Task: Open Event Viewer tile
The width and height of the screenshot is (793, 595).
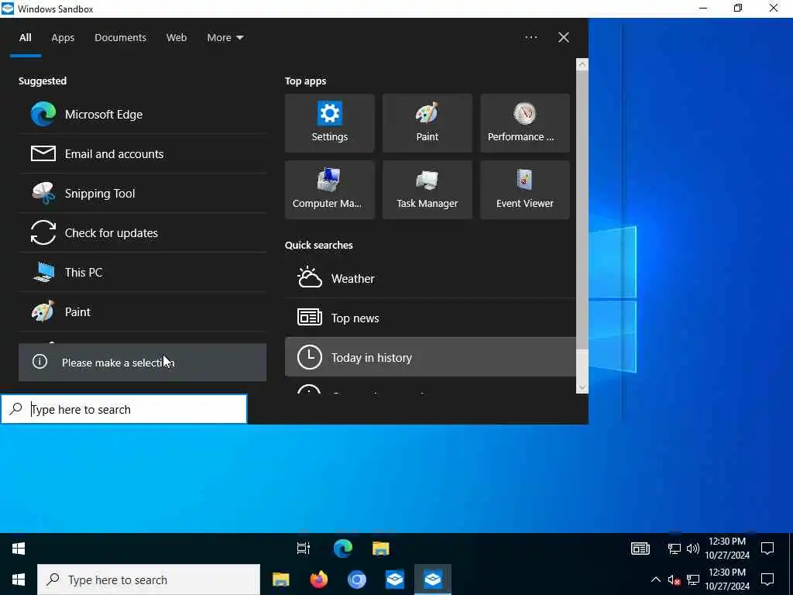Action: point(525,190)
